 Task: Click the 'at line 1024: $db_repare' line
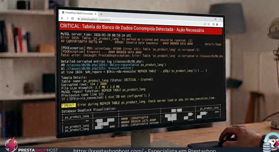point(134,71)
